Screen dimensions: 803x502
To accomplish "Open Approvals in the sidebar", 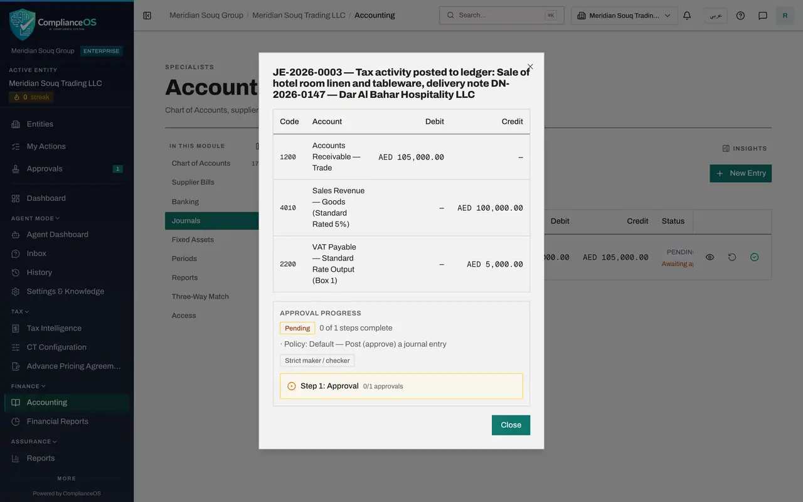I will (x=66, y=169).
